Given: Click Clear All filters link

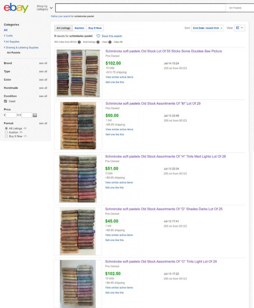Looking at the screenshot, I should (x=118, y=42).
